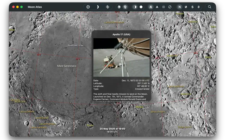Image resolution: width=225 pixels, height=140 pixels.
Task: Click the Beresheet (Israel) landing site label
Action: pos(76,45)
